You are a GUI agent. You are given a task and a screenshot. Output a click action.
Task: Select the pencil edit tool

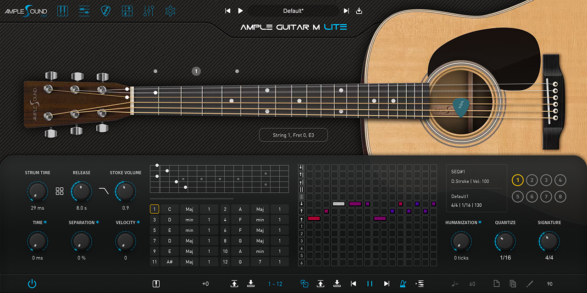point(530,284)
